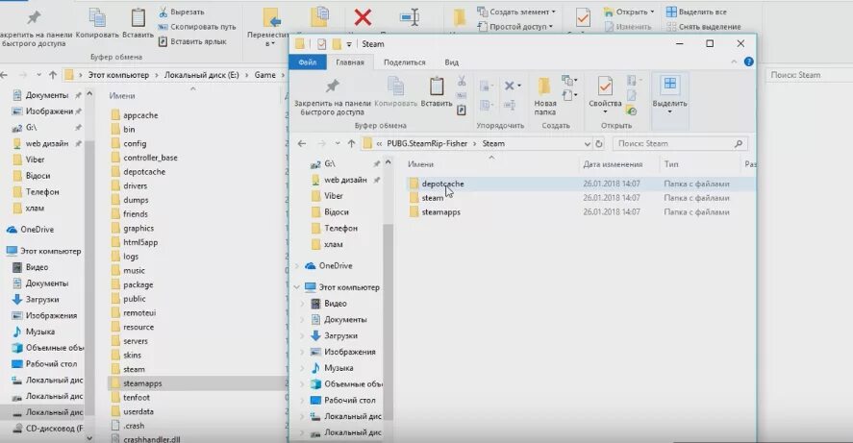This screenshot has height=443, width=853.
Task: Click search field of background window
Action: 810,74
